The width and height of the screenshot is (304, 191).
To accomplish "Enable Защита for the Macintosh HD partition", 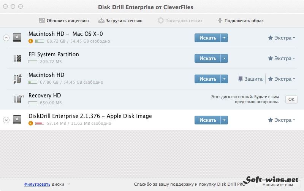I will coord(250,79).
